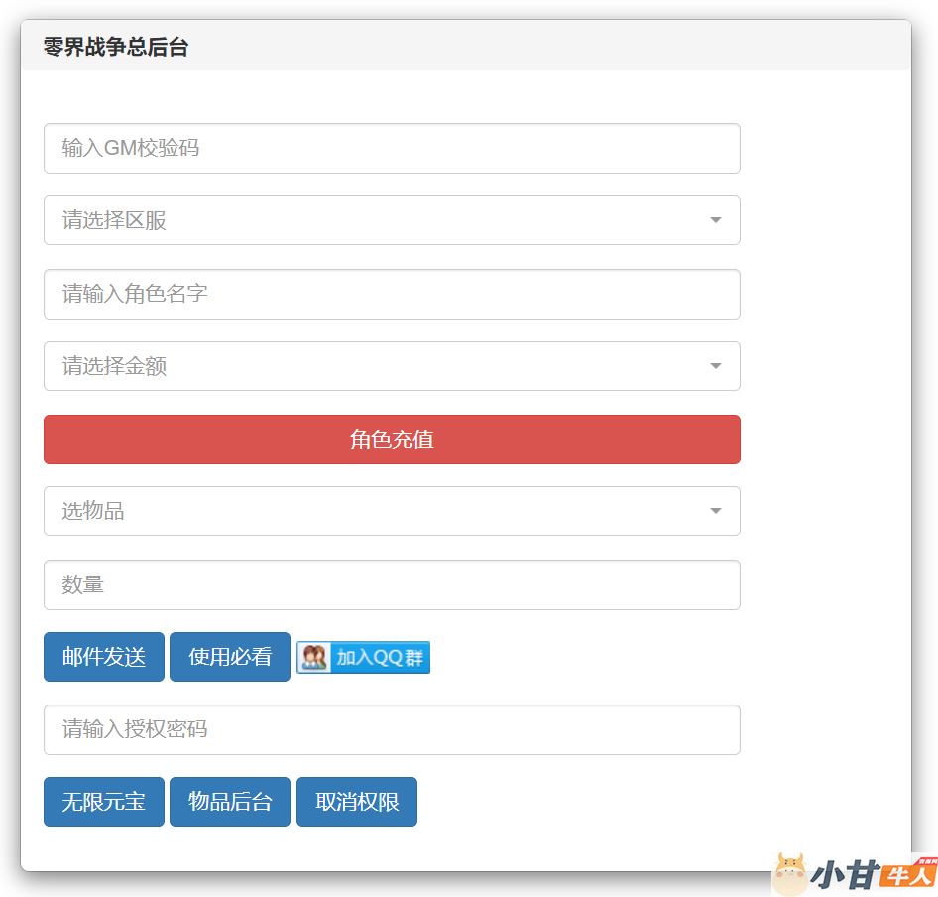Click the cartoon cow mascot logo
Screen dimensions: 938x897
coord(791,874)
